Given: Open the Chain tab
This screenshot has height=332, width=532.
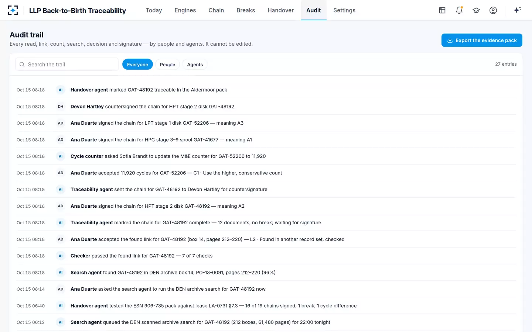Looking at the screenshot, I should pos(216,10).
